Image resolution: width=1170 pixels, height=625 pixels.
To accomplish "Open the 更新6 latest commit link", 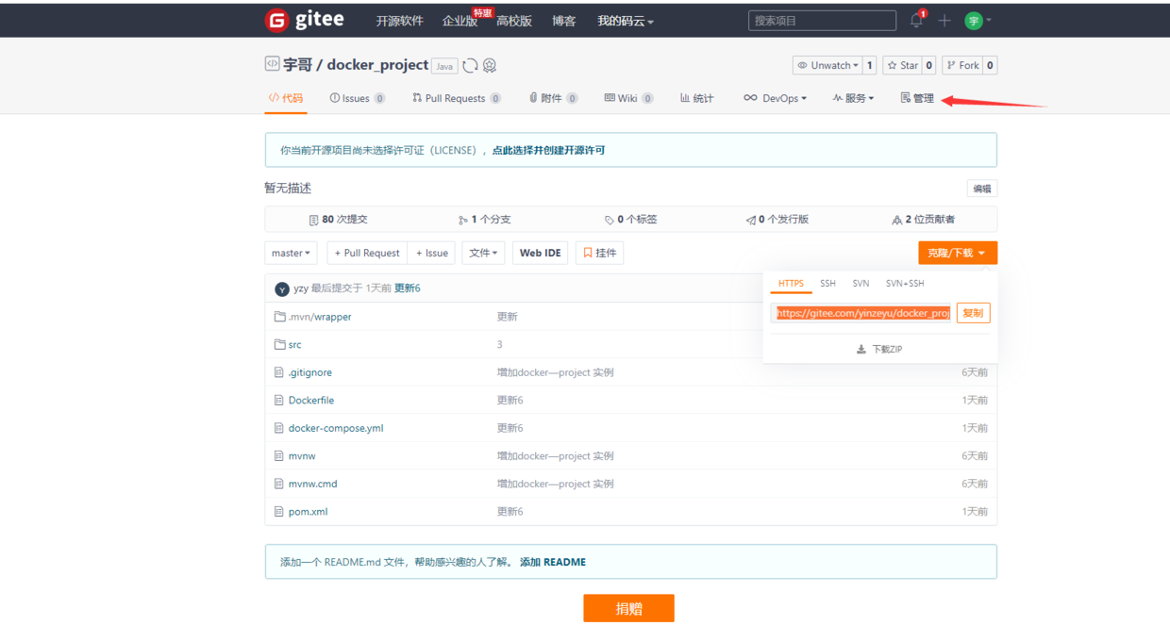I will [408, 288].
